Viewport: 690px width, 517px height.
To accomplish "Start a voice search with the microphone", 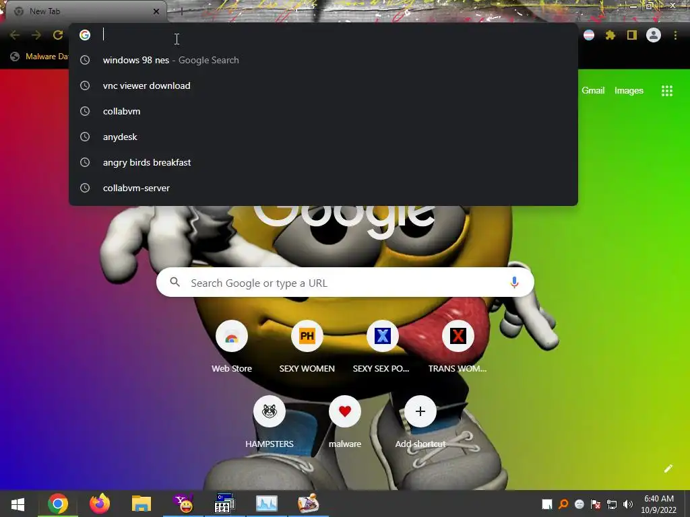I will [514, 283].
